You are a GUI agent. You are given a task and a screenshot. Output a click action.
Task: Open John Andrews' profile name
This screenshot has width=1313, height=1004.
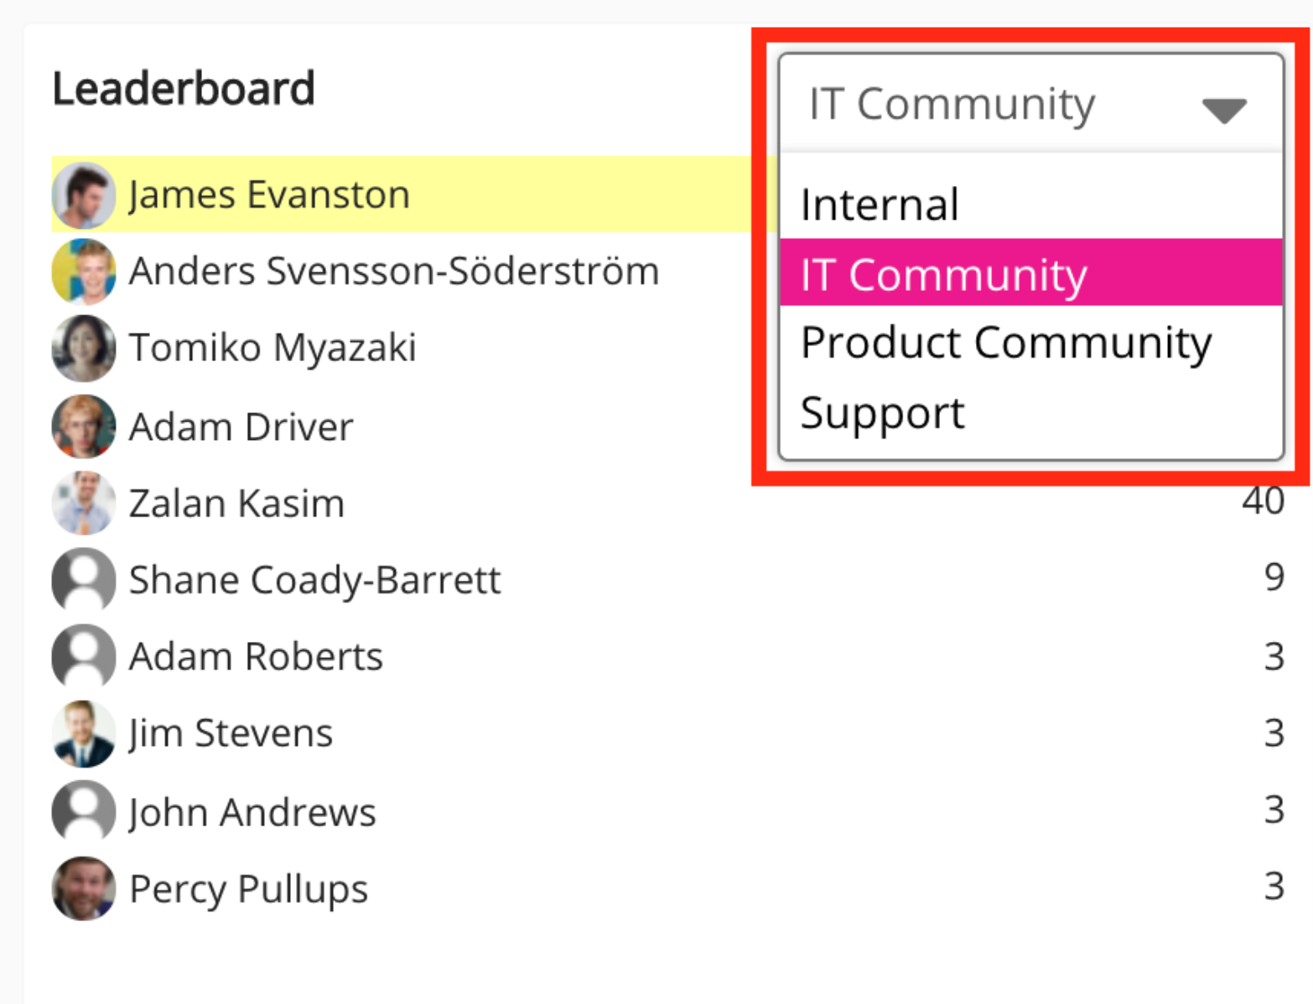point(252,812)
